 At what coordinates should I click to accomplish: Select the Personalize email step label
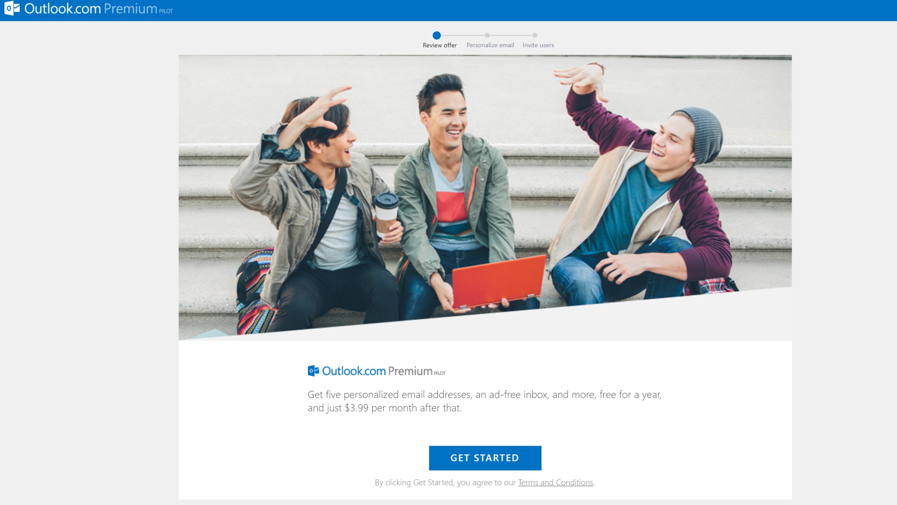click(490, 45)
